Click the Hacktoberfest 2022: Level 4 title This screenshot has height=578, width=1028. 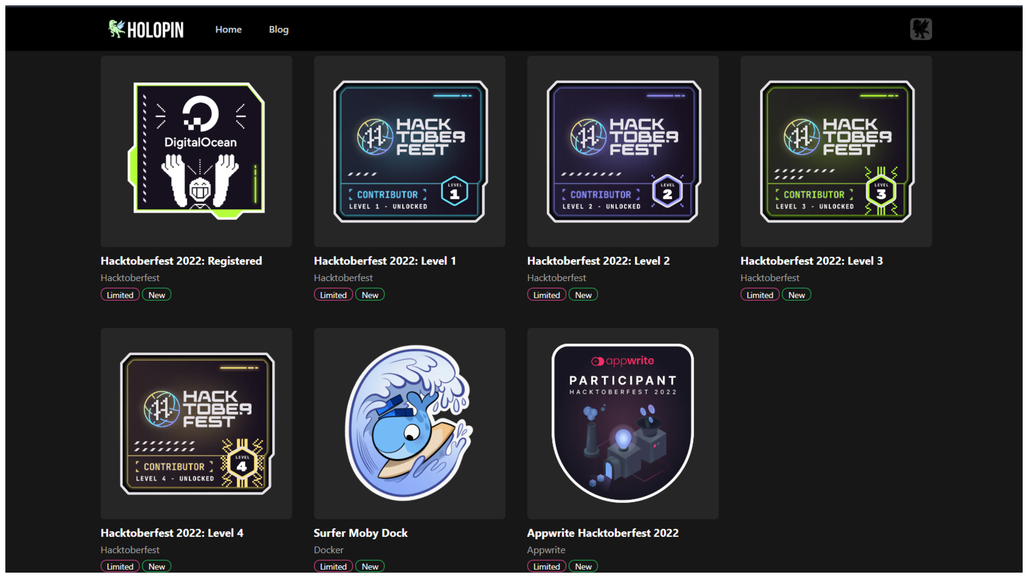[x=172, y=533]
